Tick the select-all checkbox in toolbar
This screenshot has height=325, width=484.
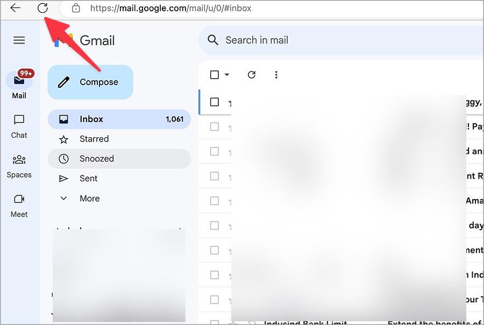pyautogui.click(x=215, y=75)
